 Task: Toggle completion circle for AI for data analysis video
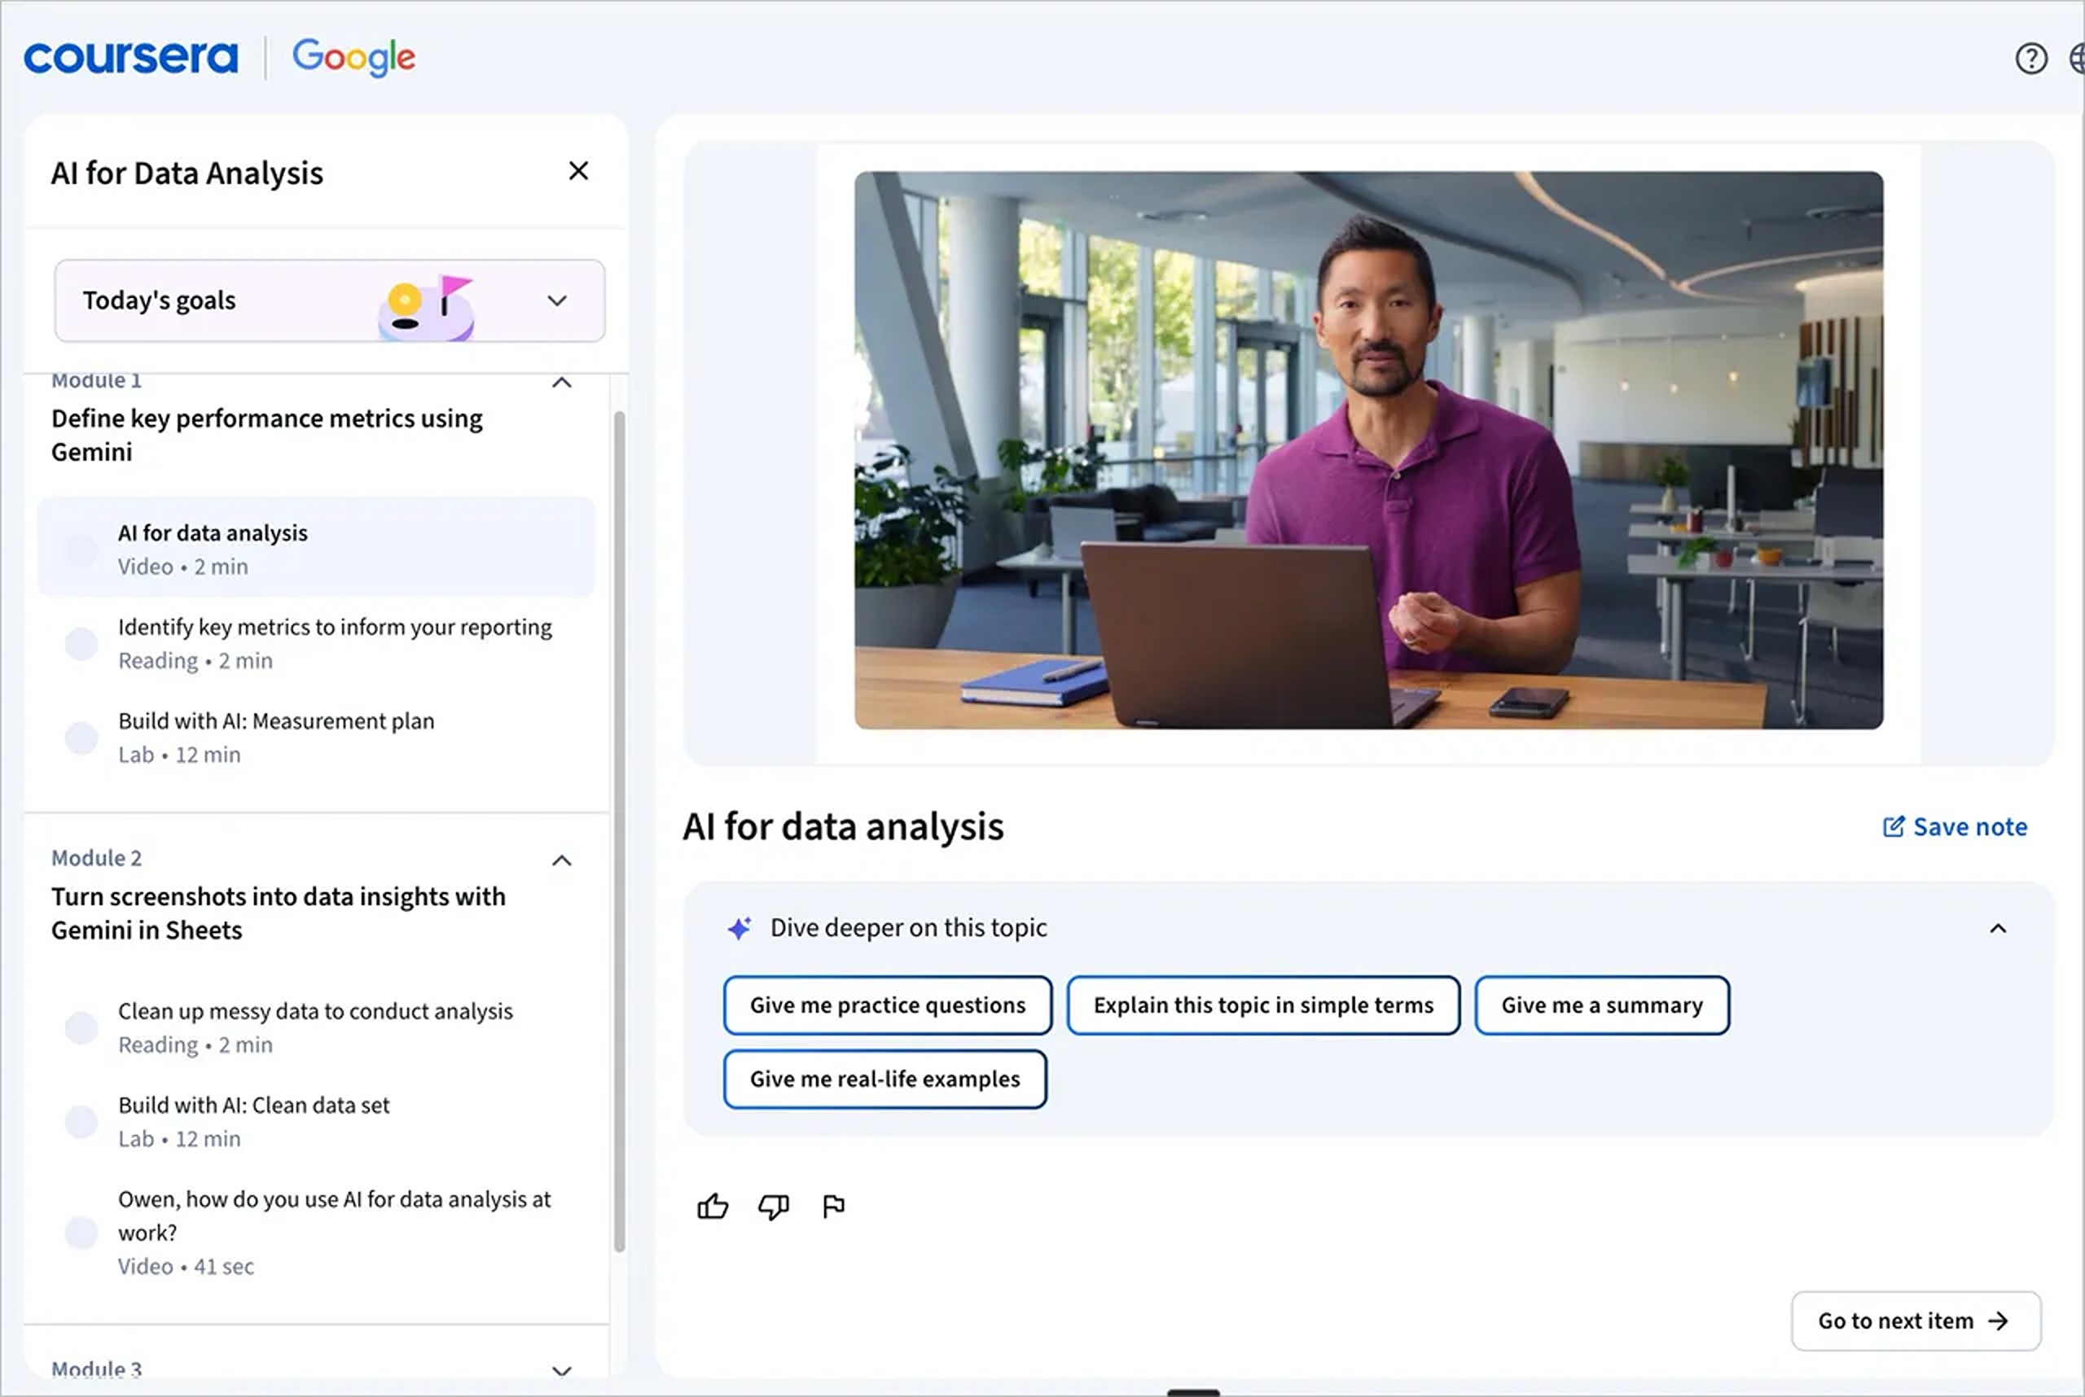[81, 550]
